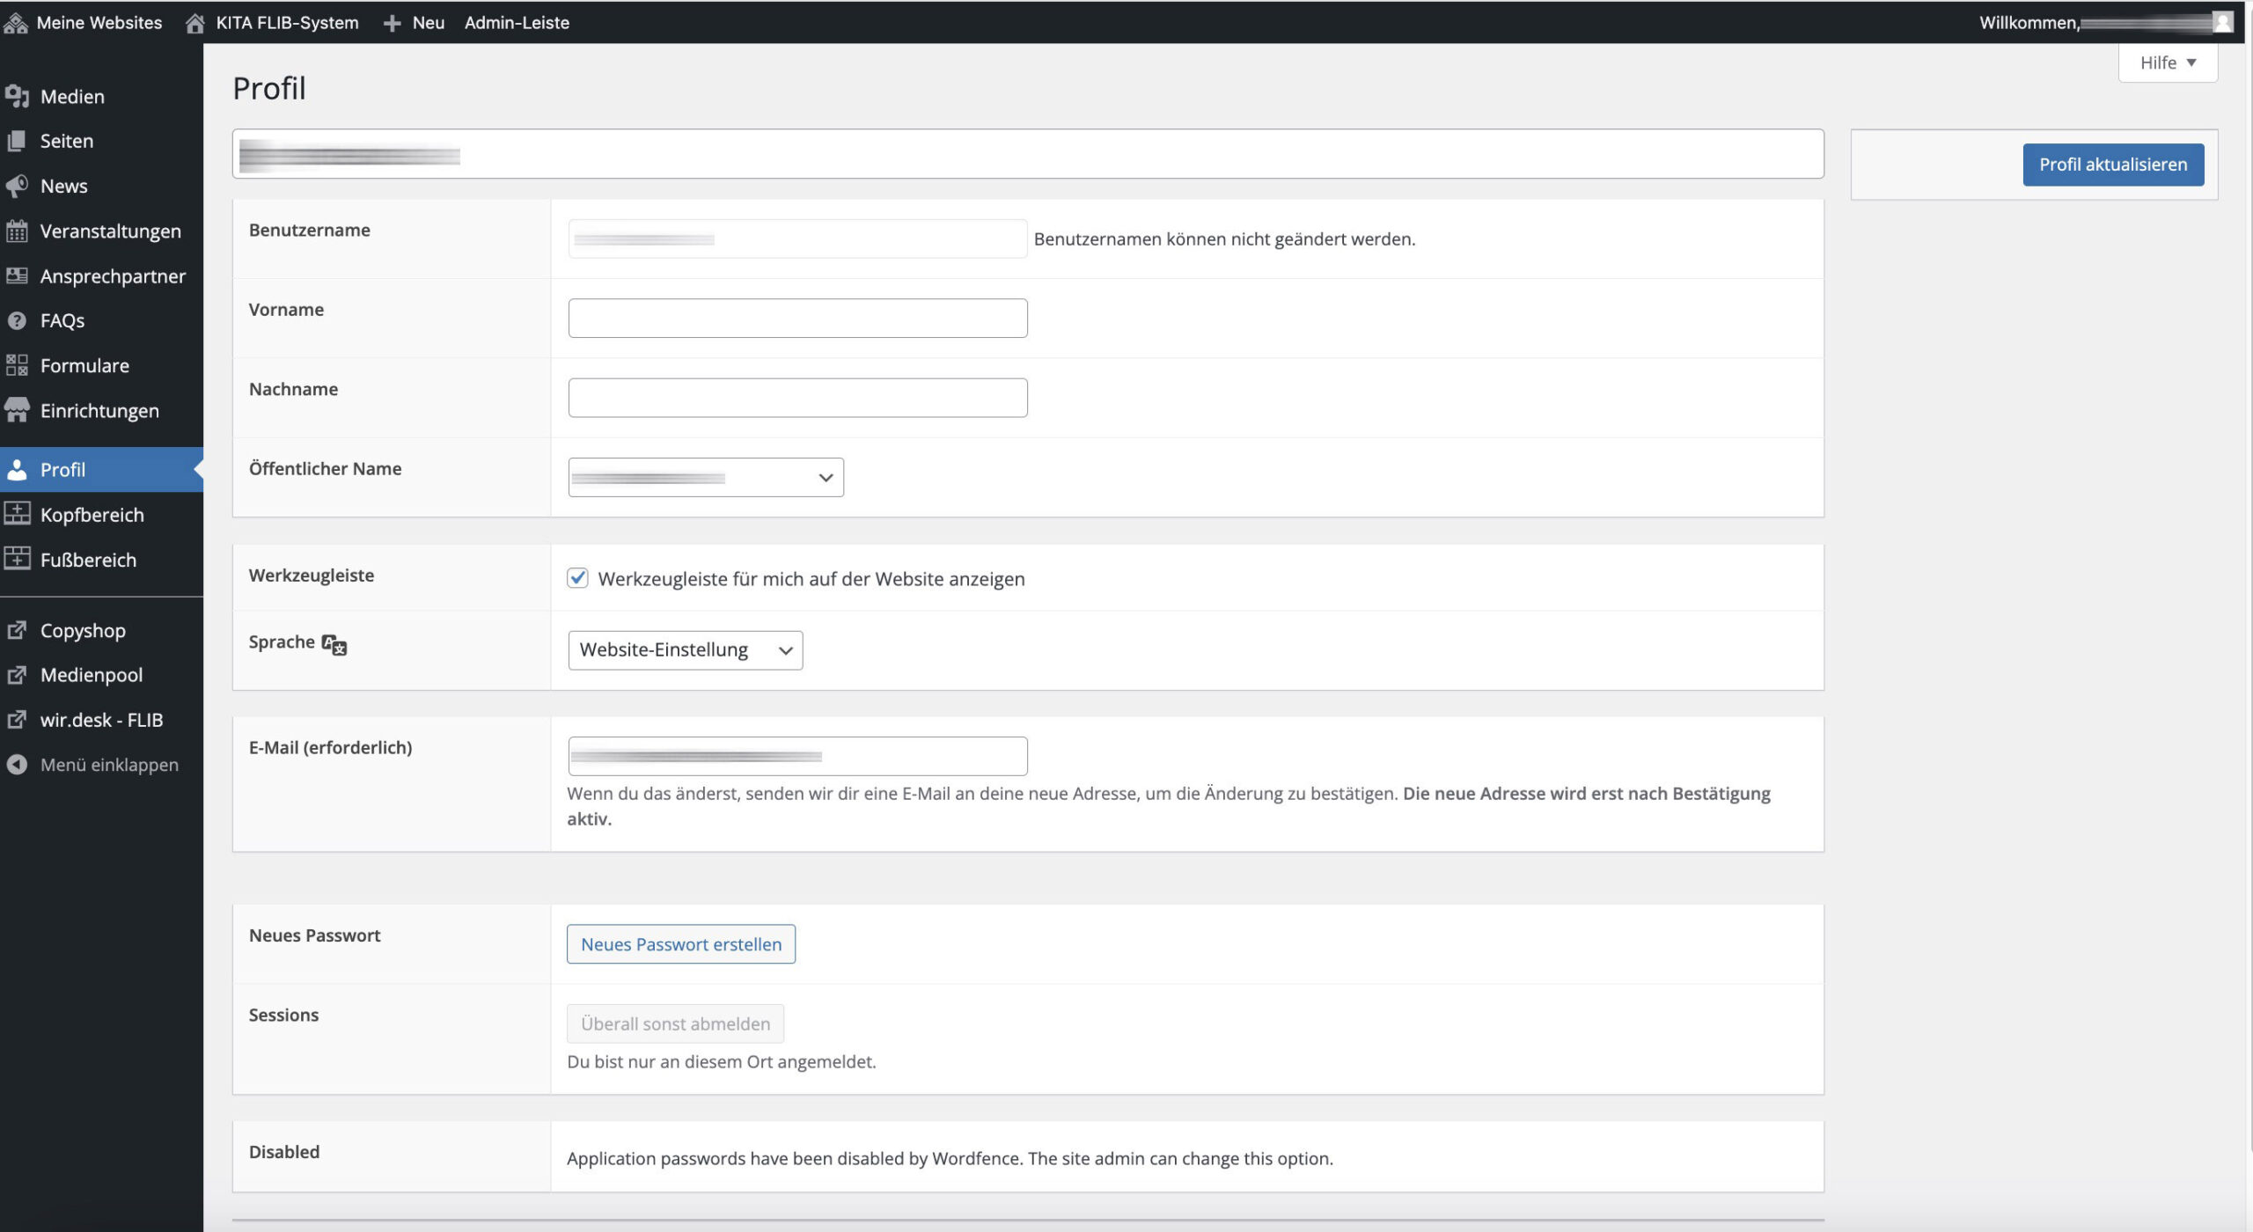Viewport: 2253px width, 1232px height.
Task: Open the Kopfbereich editor icon
Action: coord(18,514)
